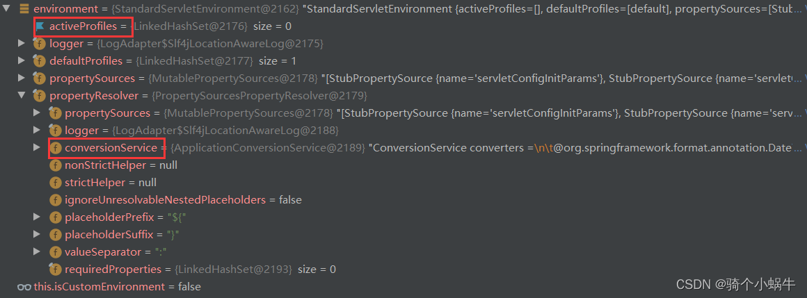Click the 'size = 0' value of activeProfiles

(272, 26)
